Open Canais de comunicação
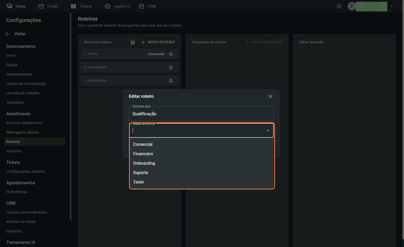This screenshot has height=247, width=404. pos(26,84)
